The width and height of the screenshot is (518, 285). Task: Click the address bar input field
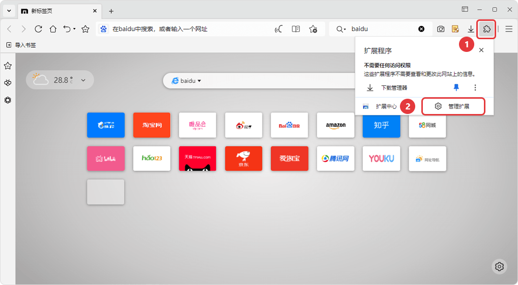click(188, 29)
